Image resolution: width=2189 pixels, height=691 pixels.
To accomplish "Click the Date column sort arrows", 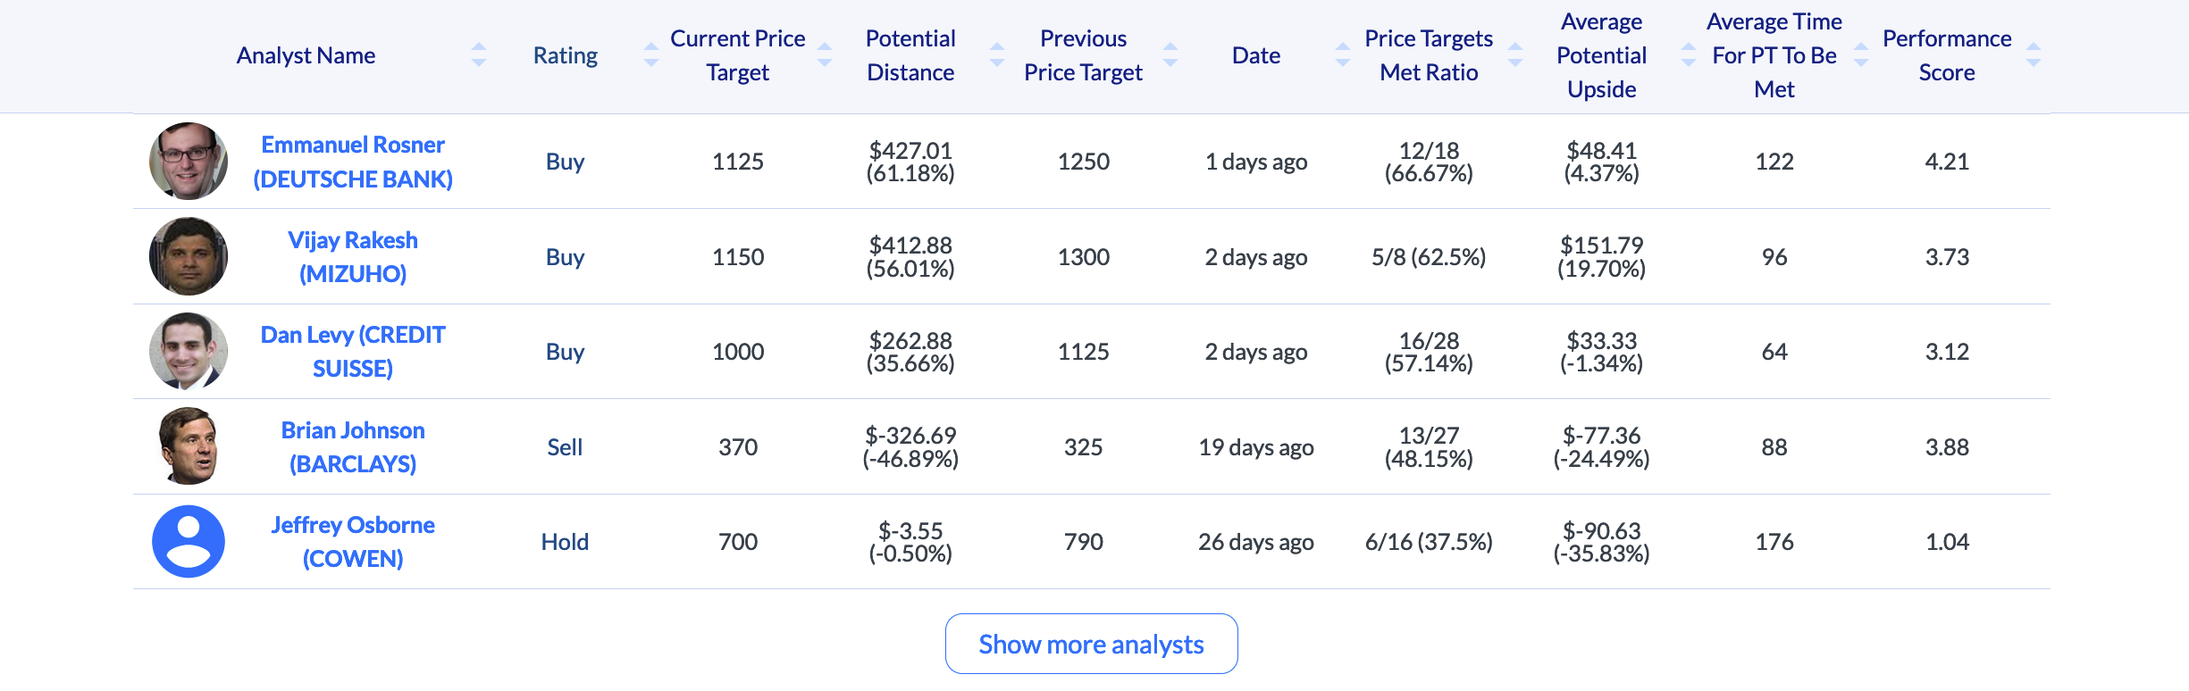I will point(1342,55).
